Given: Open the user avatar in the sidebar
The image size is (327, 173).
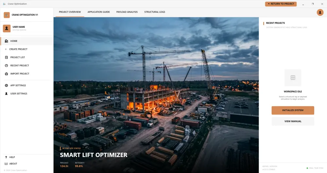Looking at the screenshot, I should tap(7, 28).
